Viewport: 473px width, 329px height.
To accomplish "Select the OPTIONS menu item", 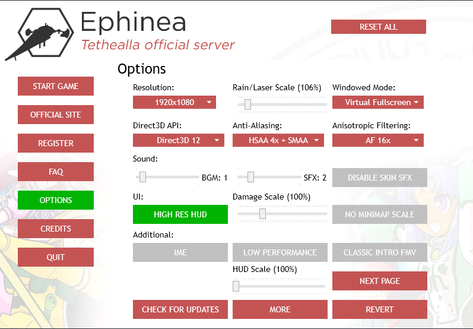I will click(x=56, y=200).
